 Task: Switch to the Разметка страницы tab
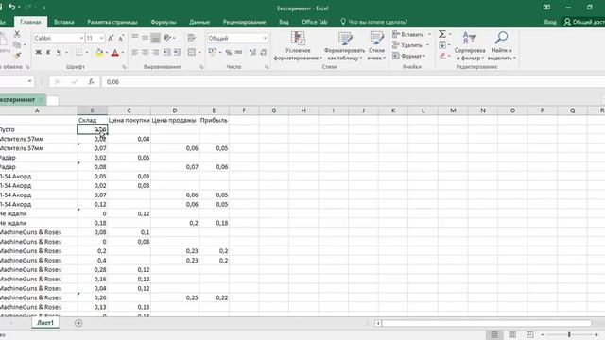(112, 22)
